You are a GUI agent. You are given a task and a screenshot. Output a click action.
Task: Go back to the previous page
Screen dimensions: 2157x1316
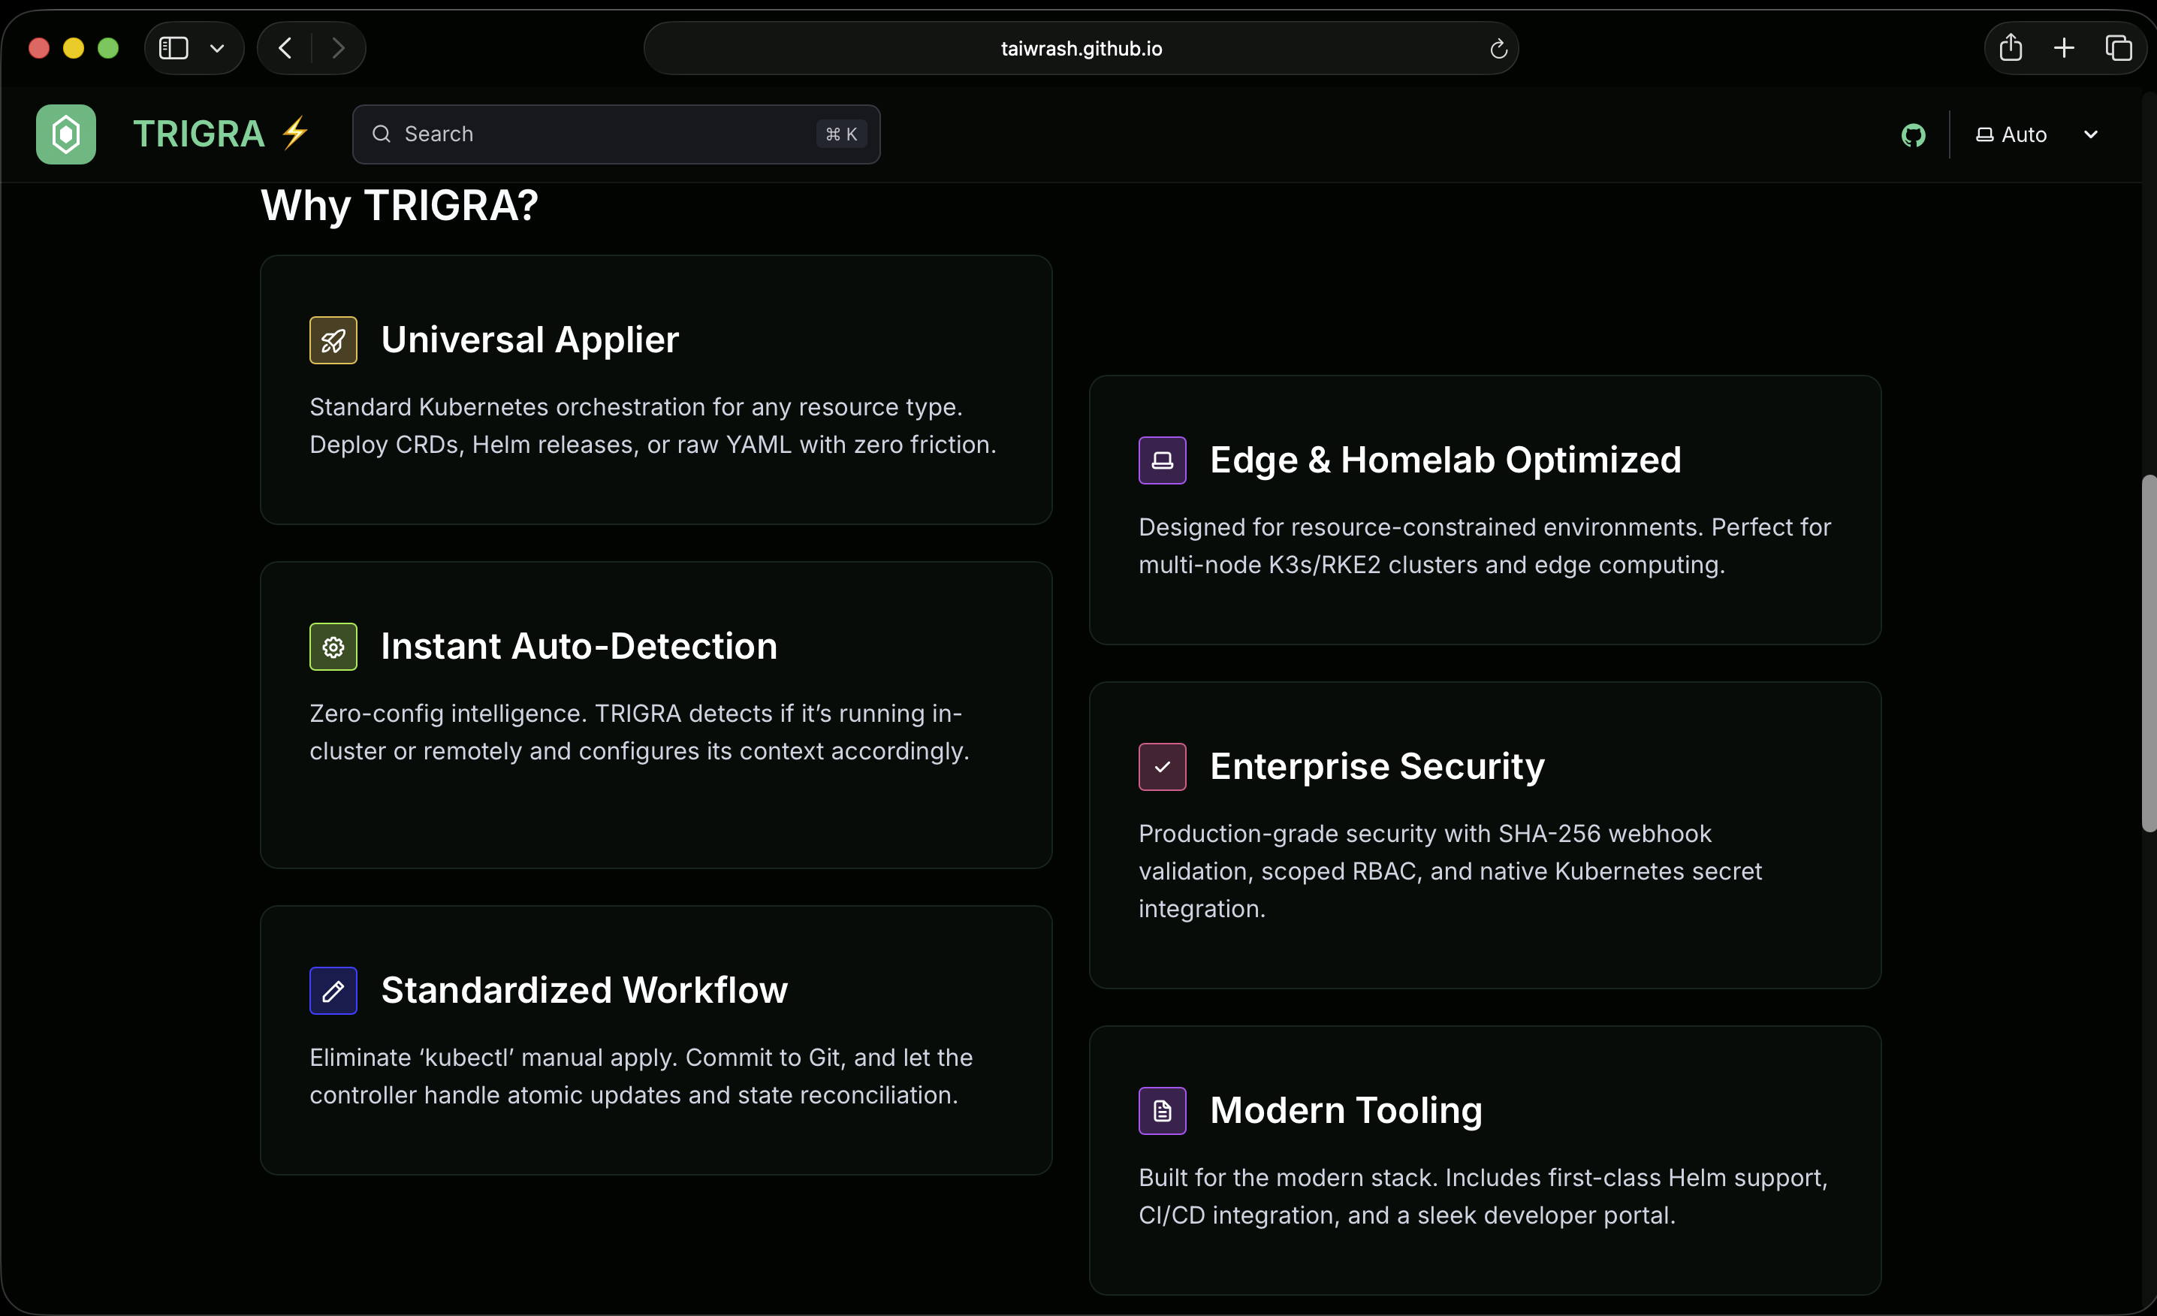(285, 48)
